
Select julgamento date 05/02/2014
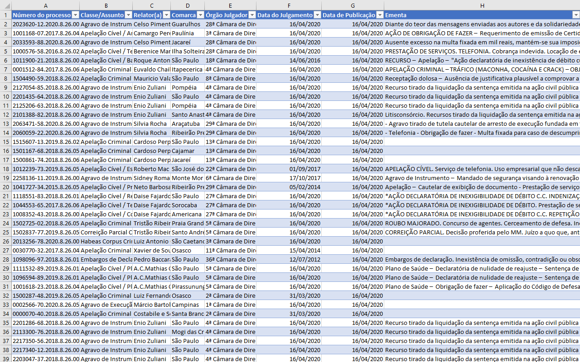[289, 187]
